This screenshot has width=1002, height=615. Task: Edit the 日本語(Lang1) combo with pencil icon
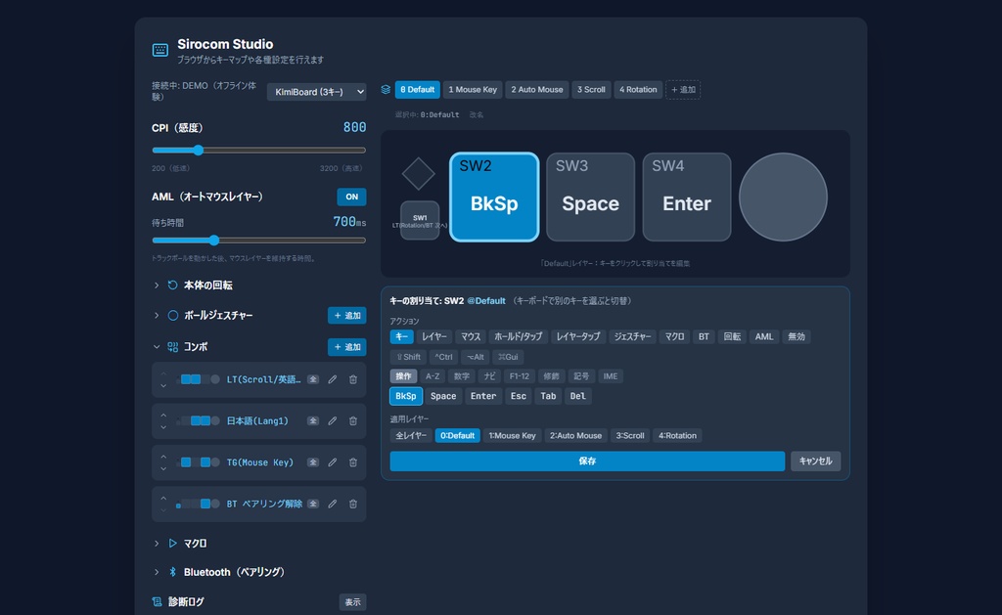(x=333, y=420)
